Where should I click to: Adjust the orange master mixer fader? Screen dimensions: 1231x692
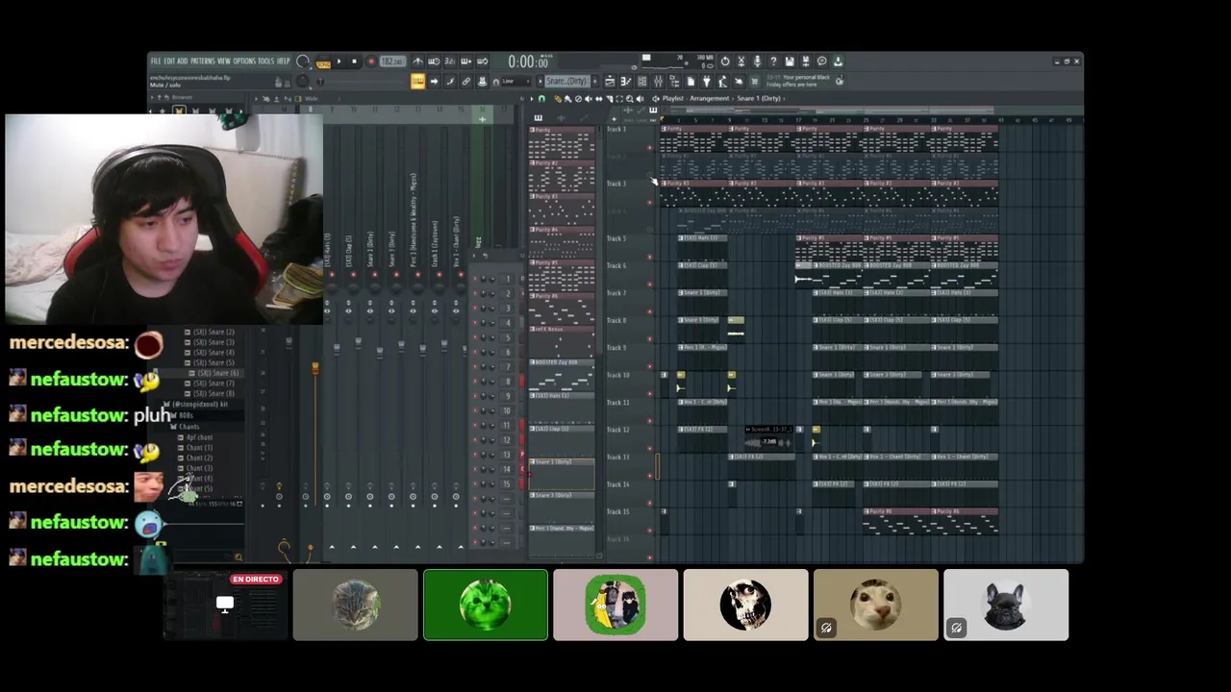coord(314,368)
